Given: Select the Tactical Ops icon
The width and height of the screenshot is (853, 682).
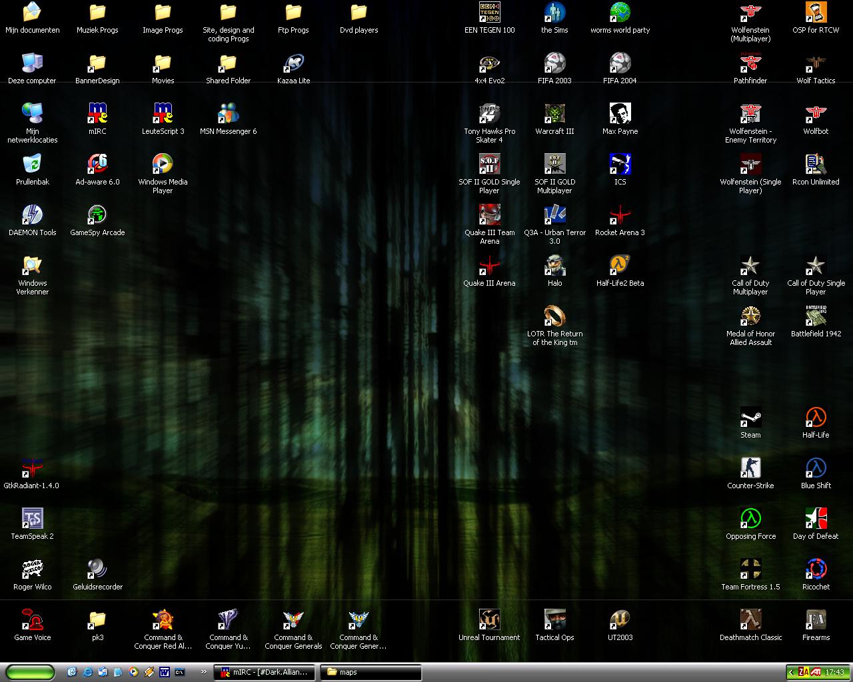Looking at the screenshot, I should tap(554, 619).
